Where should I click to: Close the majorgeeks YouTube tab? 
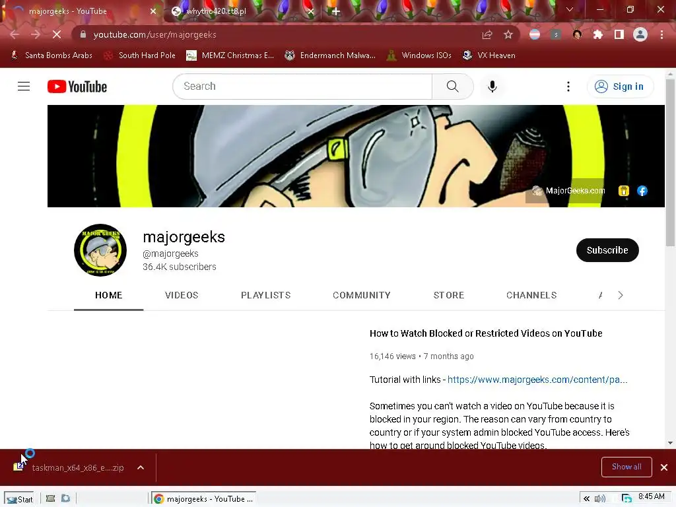click(153, 11)
